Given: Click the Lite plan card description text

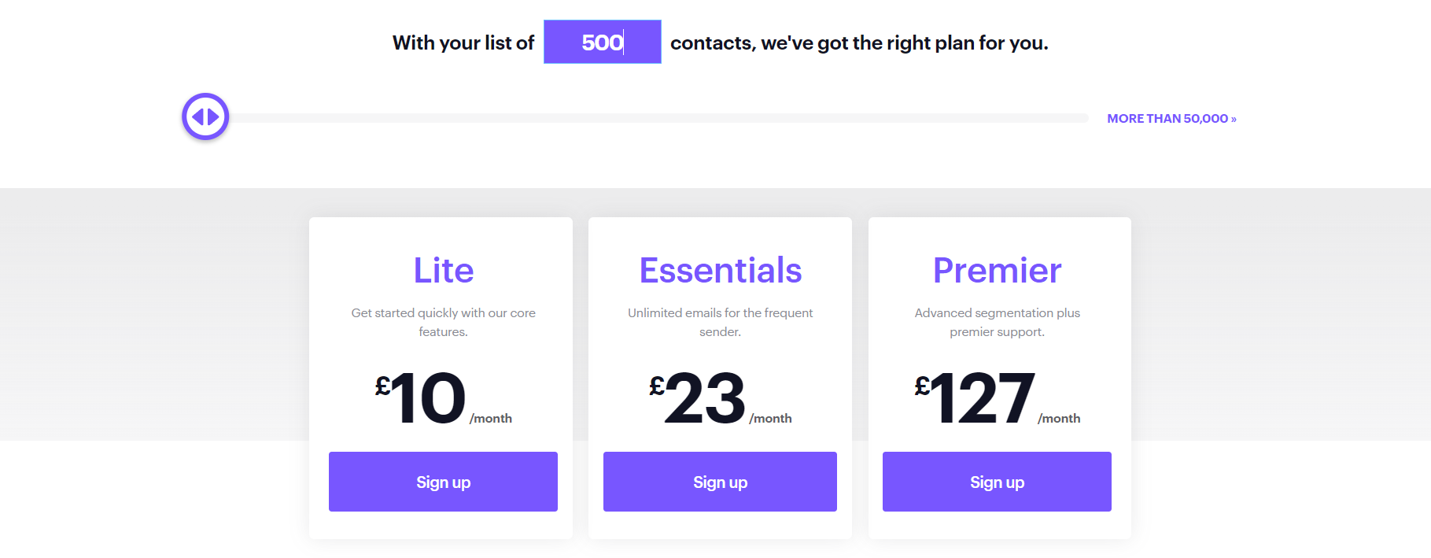Looking at the screenshot, I should 443,322.
